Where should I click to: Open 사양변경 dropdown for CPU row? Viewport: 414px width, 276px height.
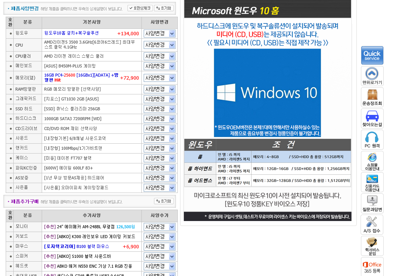click(x=160, y=45)
